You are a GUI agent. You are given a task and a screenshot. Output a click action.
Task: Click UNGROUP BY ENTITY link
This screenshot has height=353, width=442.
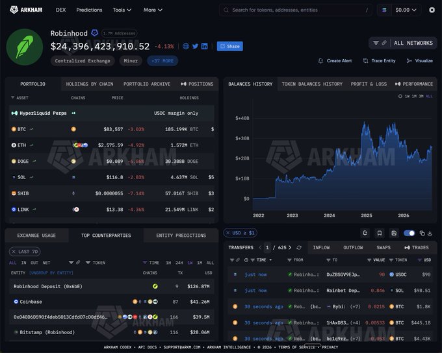51,273
